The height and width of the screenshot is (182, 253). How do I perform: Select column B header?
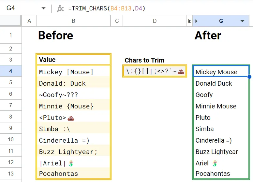[x=73, y=21]
